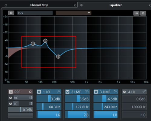This screenshot has width=151, height=121.
Task: Toggle band 2 LMF power button
Action: pos(67,92)
